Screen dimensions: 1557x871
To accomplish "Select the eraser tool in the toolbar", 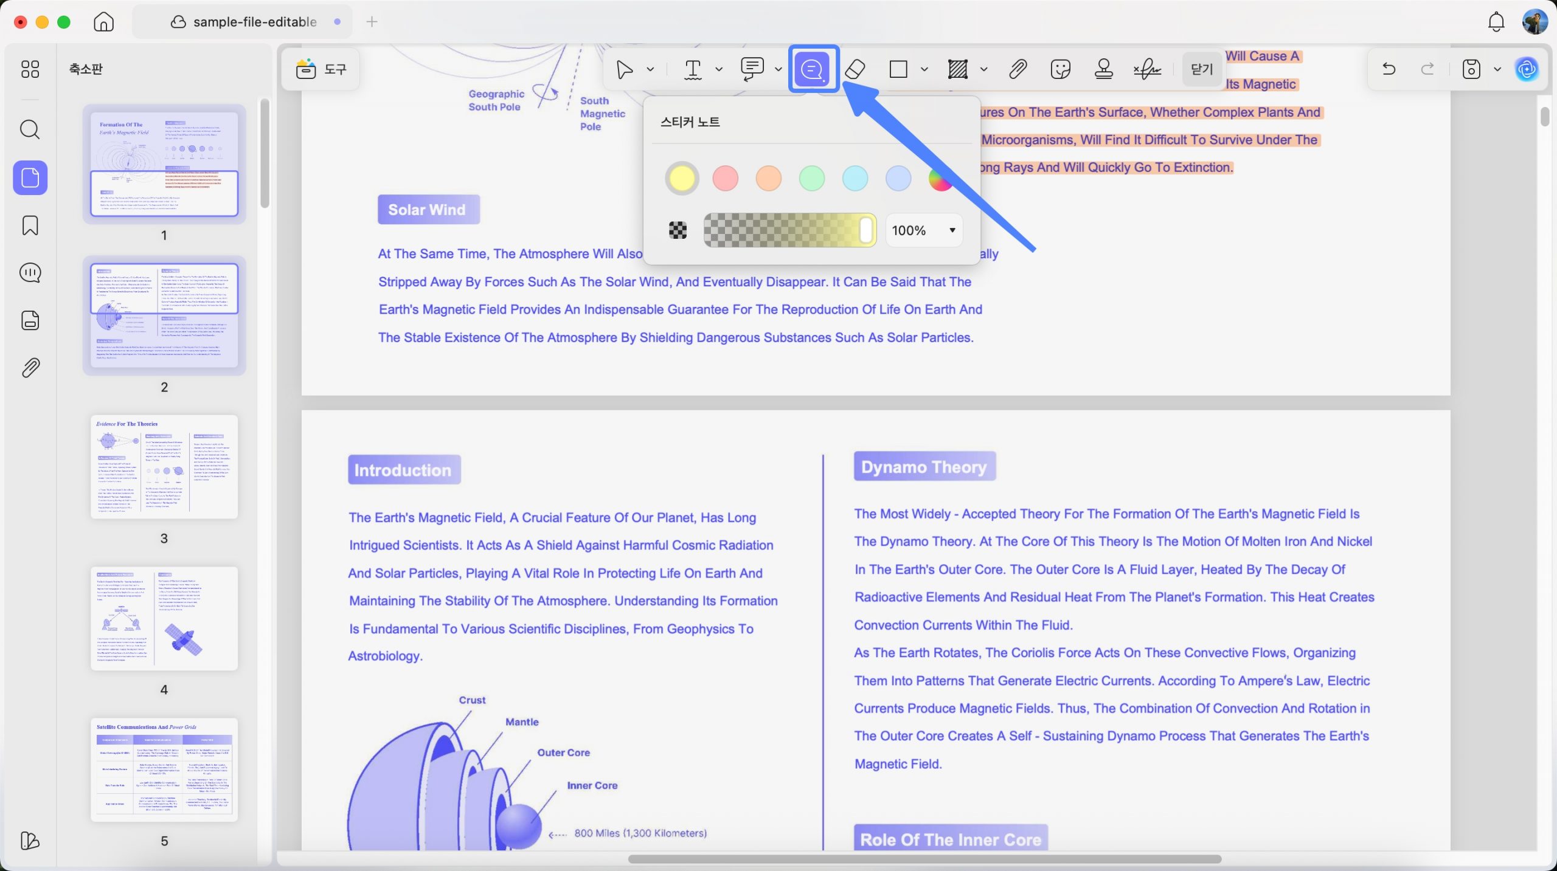I will 855,69.
